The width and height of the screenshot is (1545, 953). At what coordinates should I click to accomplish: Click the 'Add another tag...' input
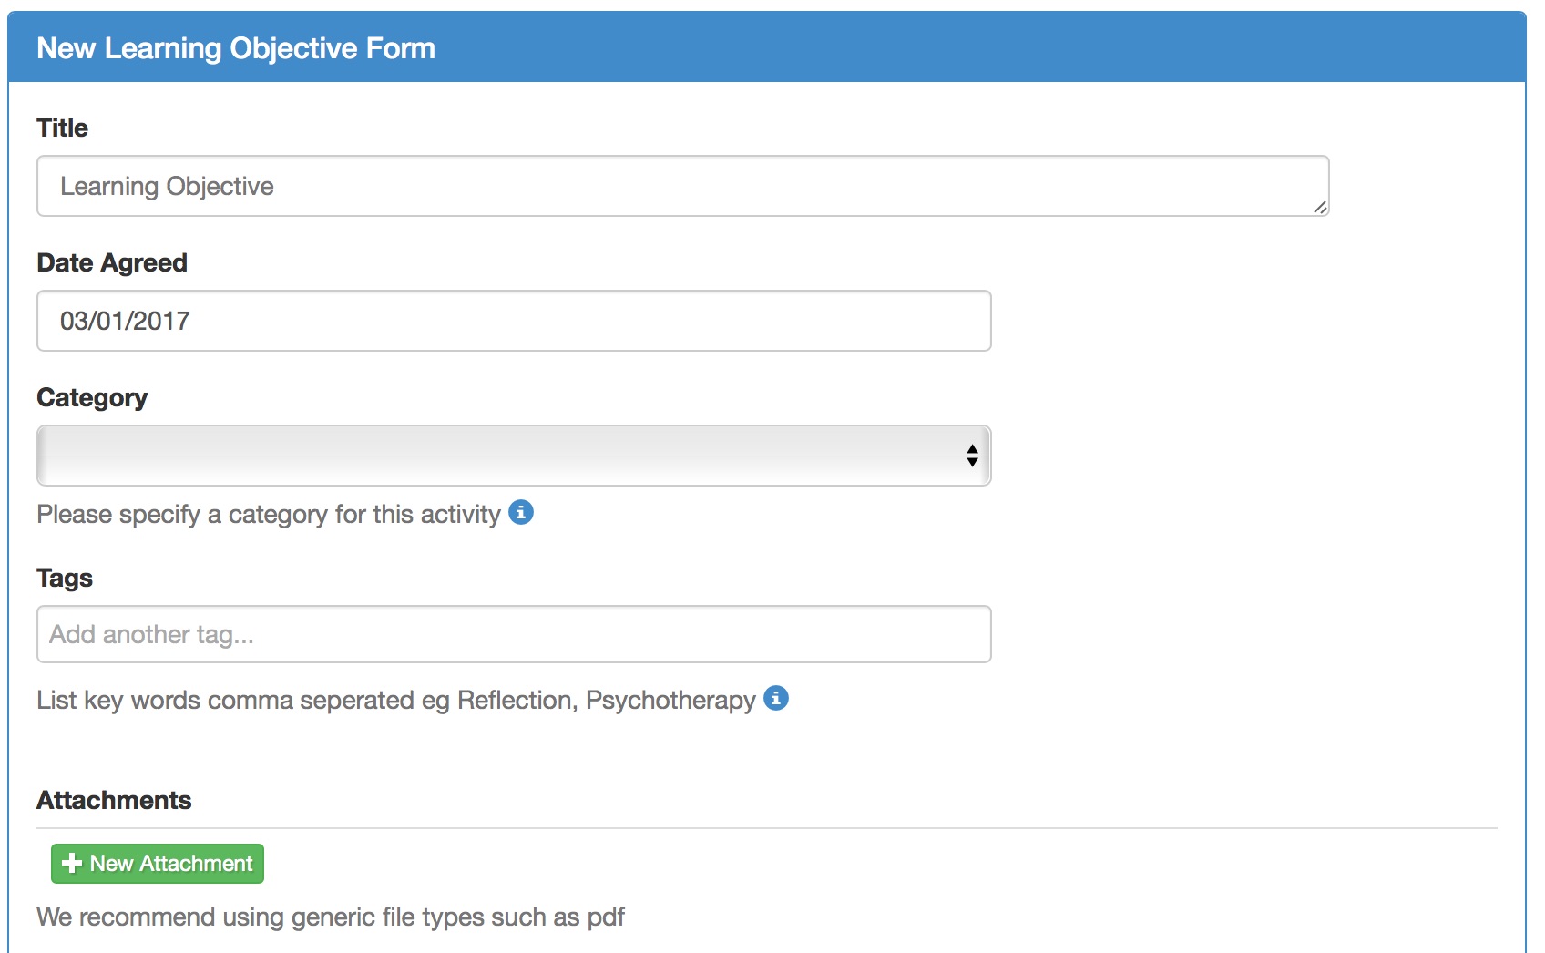(x=514, y=634)
